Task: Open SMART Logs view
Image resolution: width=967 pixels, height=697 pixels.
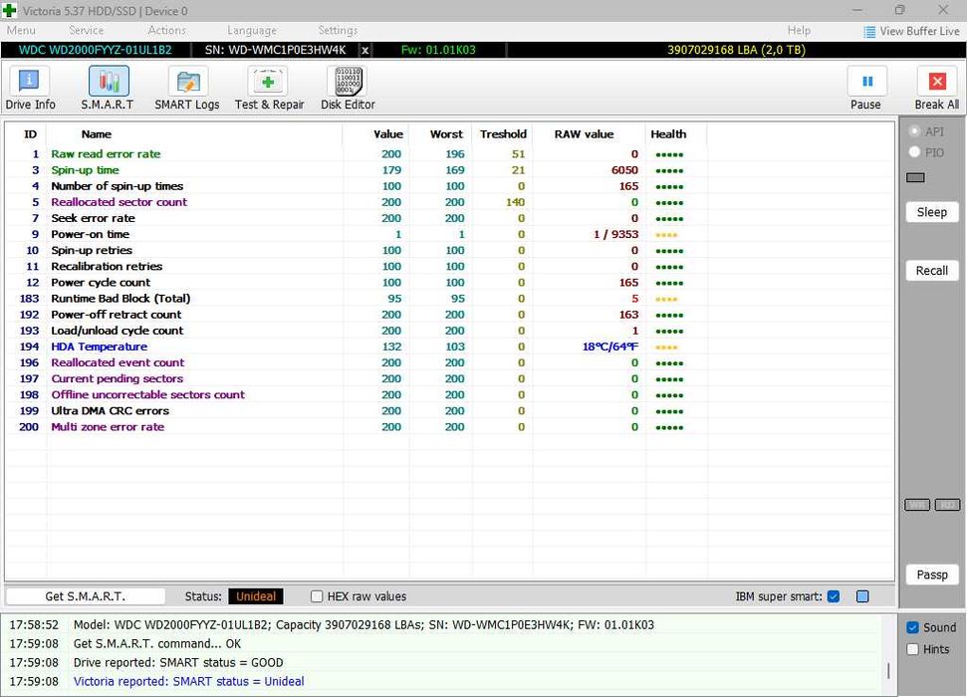Action: tap(187, 90)
